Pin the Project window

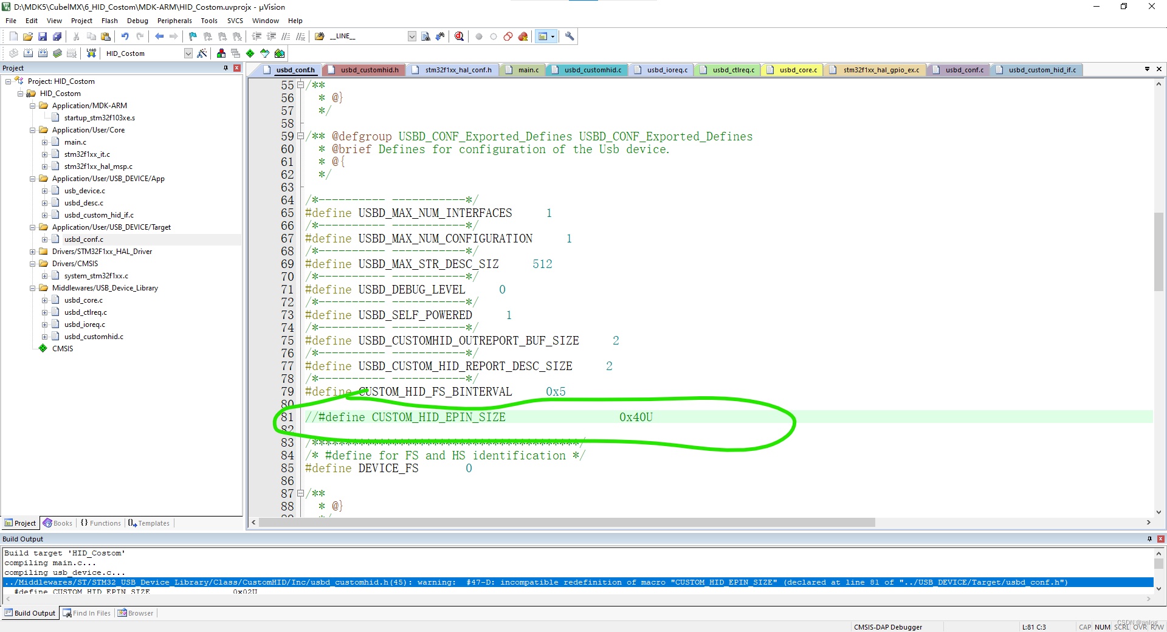pyautogui.click(x=225, y=68)
